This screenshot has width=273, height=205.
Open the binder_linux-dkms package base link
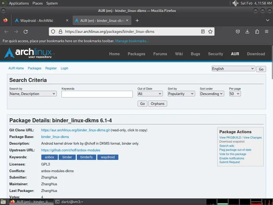55,137
